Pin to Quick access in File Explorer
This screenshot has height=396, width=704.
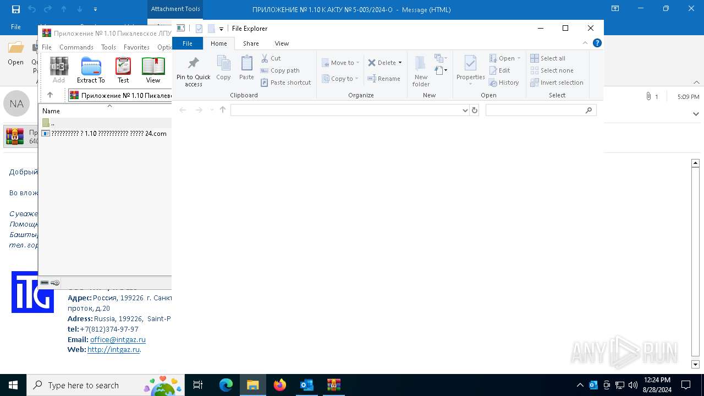point(193,71)
